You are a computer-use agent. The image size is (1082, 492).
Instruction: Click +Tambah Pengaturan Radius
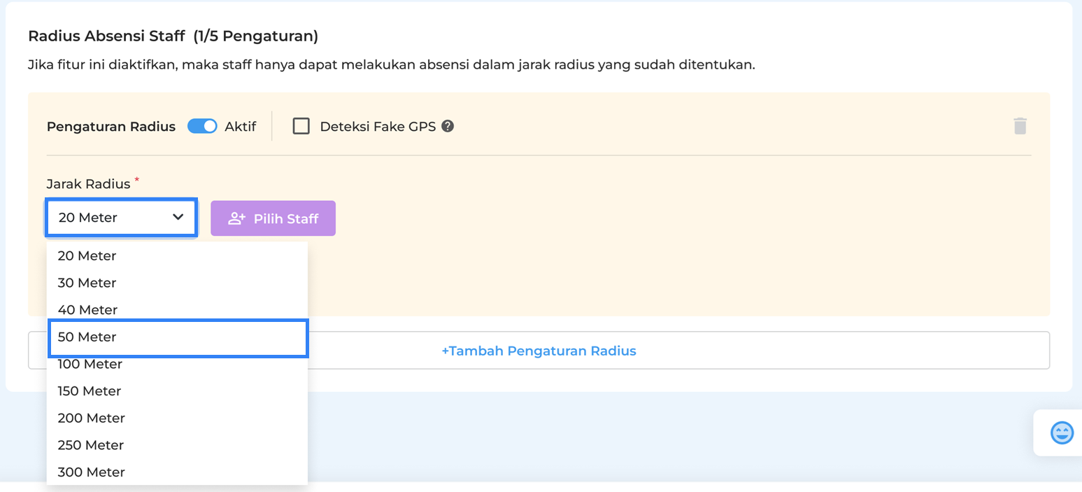tap(539, 351)
